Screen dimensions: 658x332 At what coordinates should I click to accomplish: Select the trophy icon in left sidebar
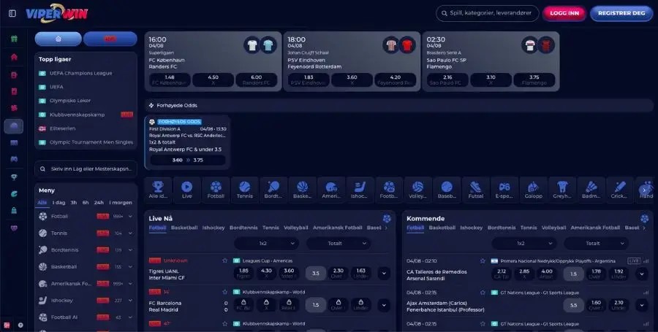pyautogui.click(x=14, y=177)
